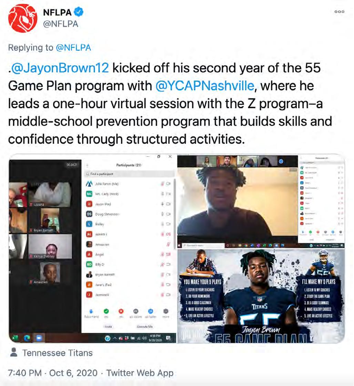Follow the @NFLPA link after Replying to

tap(73, 48)
